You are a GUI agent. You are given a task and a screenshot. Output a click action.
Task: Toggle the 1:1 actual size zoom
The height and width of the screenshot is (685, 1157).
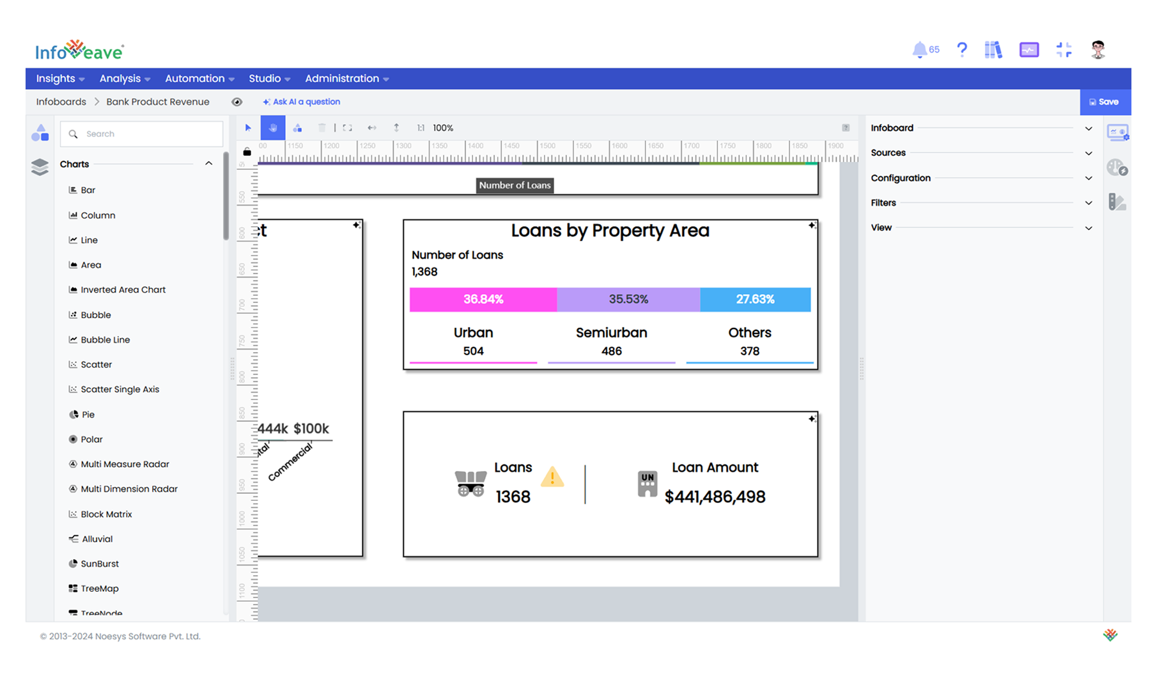[x=421, y=128]
